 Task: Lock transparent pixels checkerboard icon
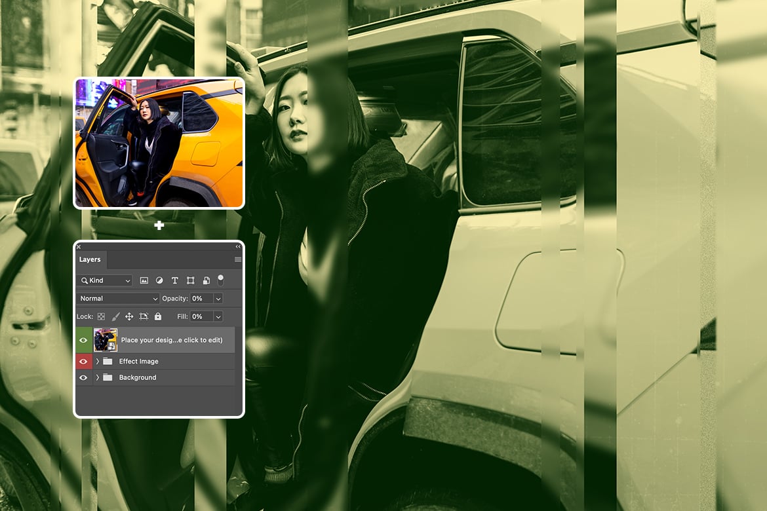coord(101,316)
